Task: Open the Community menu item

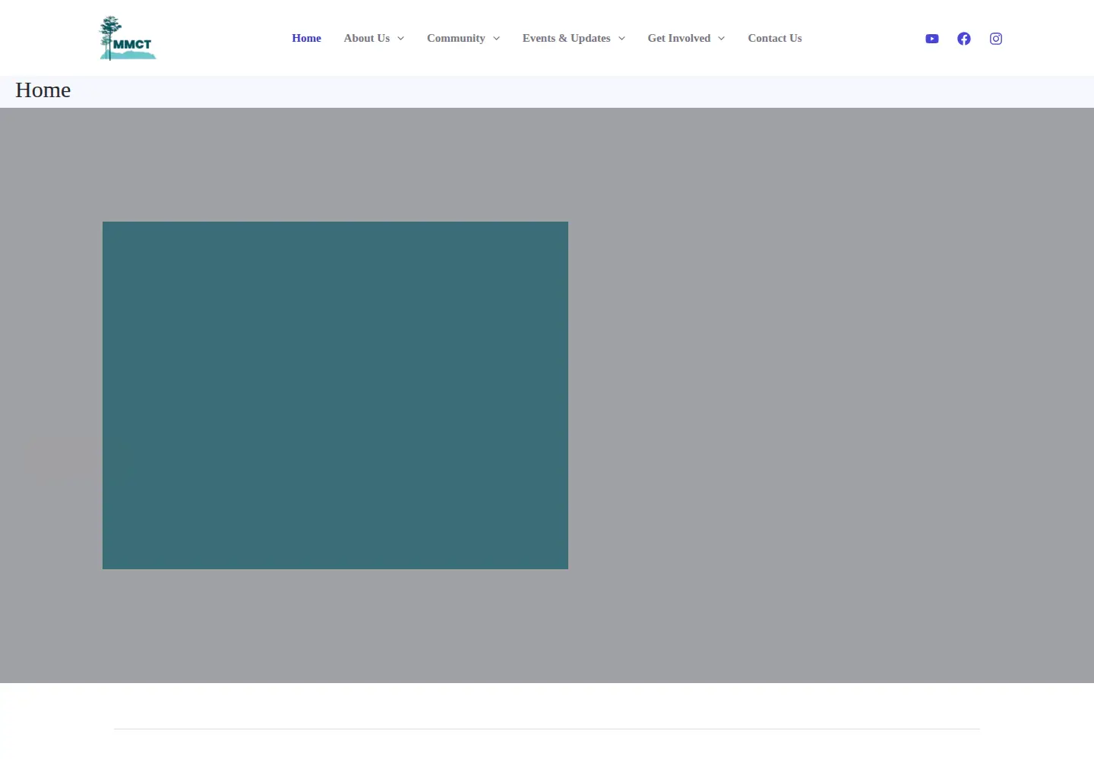Action: pos(456,38)
